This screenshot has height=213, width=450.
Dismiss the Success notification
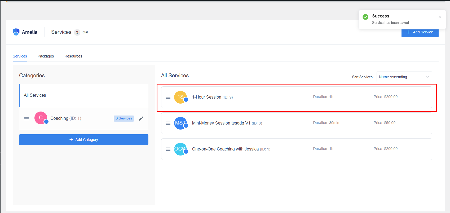tap(440, 17)
